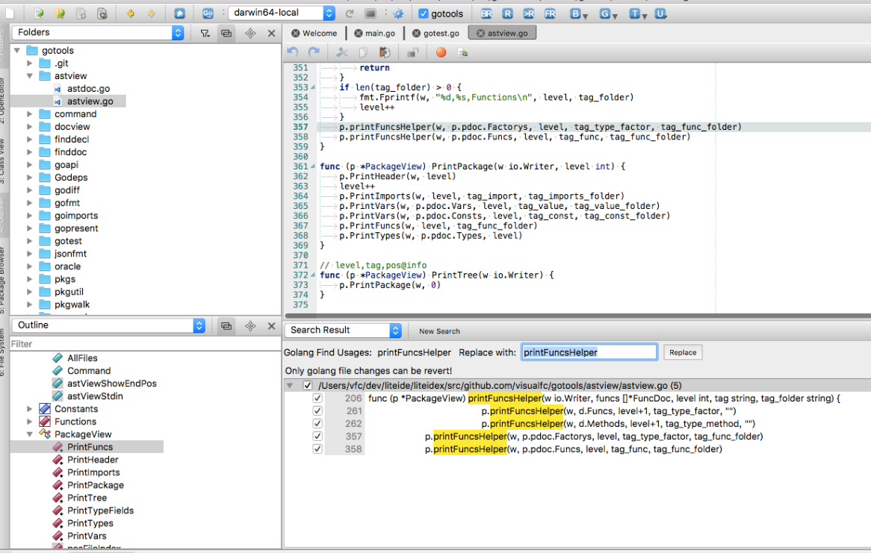Click the undo arrow in editor toolbar
The height and width of the screenshot is (553, 871).
coord(293,52)
